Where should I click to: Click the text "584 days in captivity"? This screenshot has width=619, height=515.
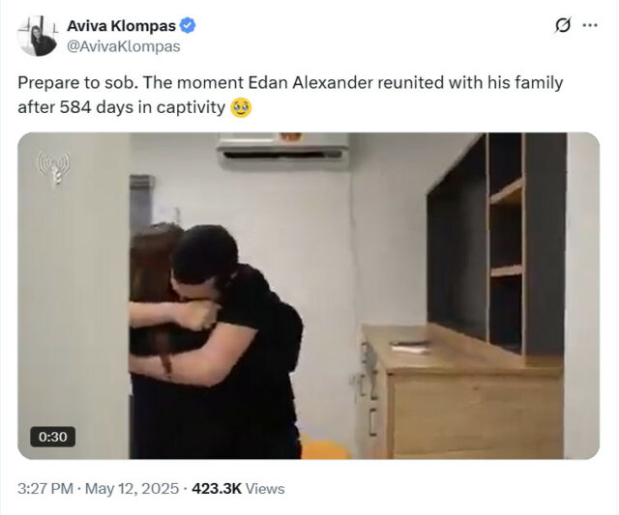(x=142, y=107)
